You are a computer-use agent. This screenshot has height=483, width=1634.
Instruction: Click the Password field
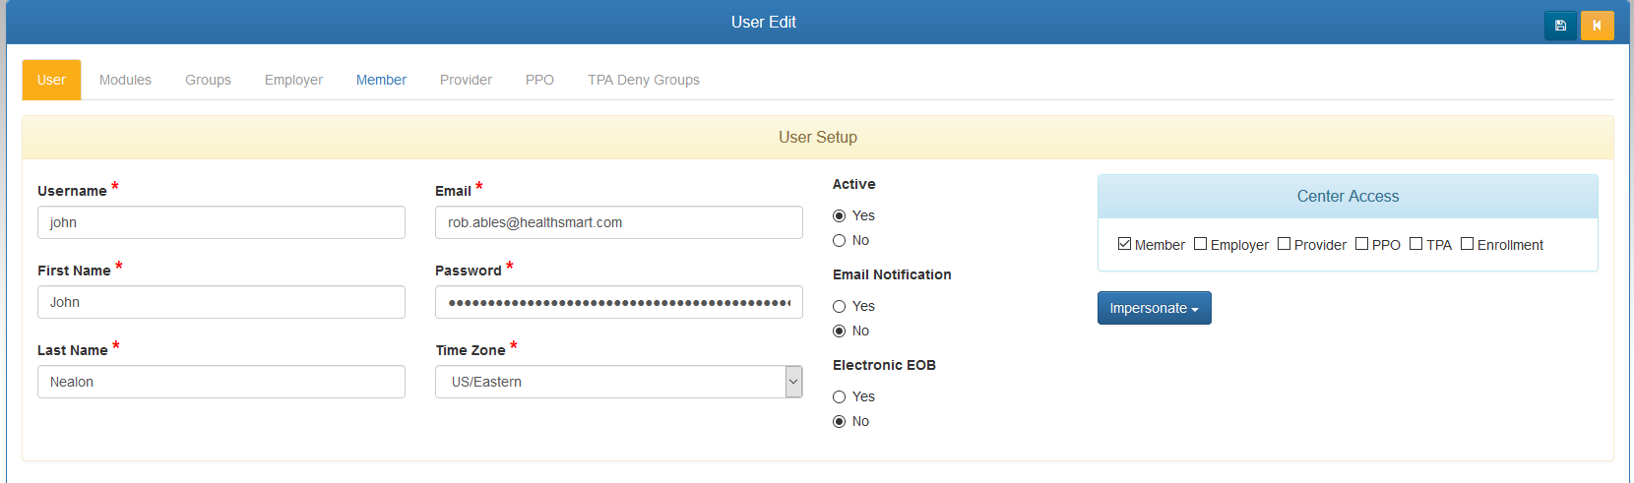pos(619,302)
